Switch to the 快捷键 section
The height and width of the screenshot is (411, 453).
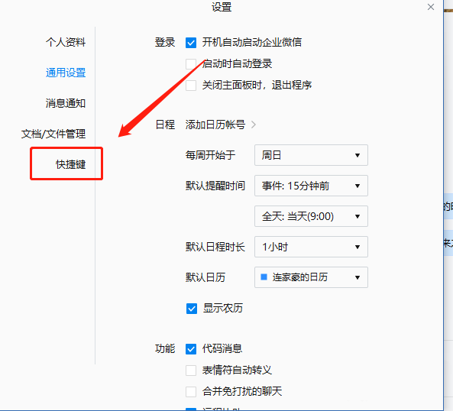(71, 164)
